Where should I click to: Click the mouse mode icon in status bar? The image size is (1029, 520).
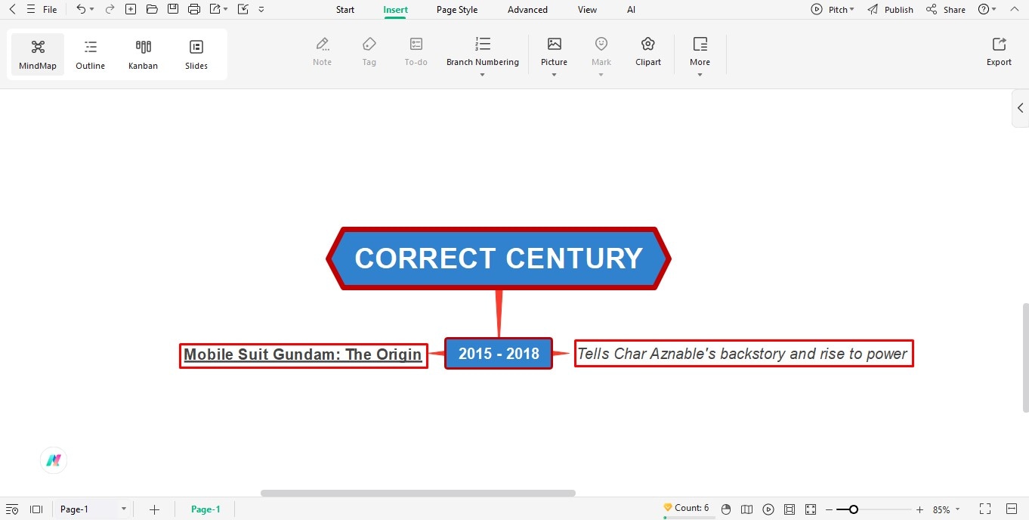pyautogui.click(x=726, y=509)
